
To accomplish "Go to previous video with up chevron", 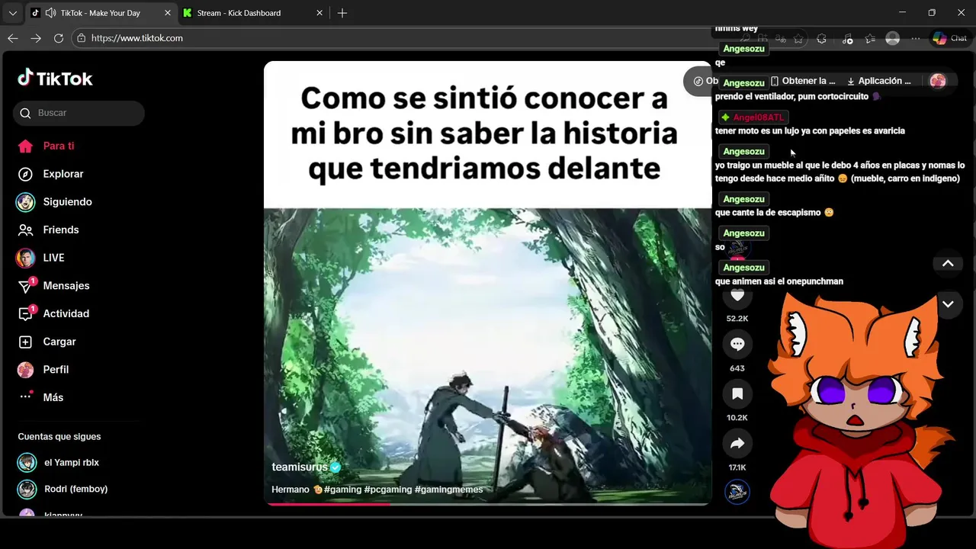I will 948,263.
